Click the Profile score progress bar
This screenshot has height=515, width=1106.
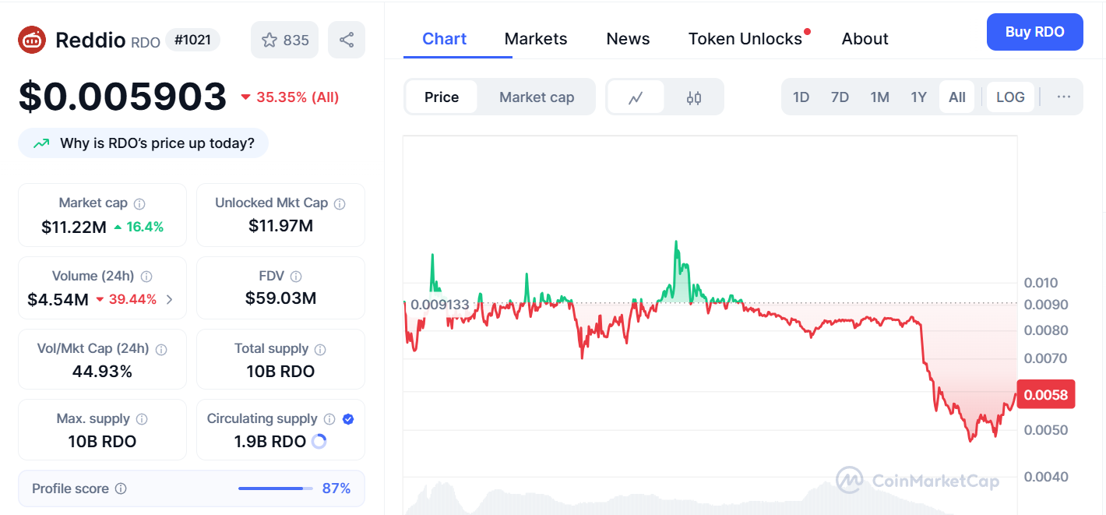[275, 489]
